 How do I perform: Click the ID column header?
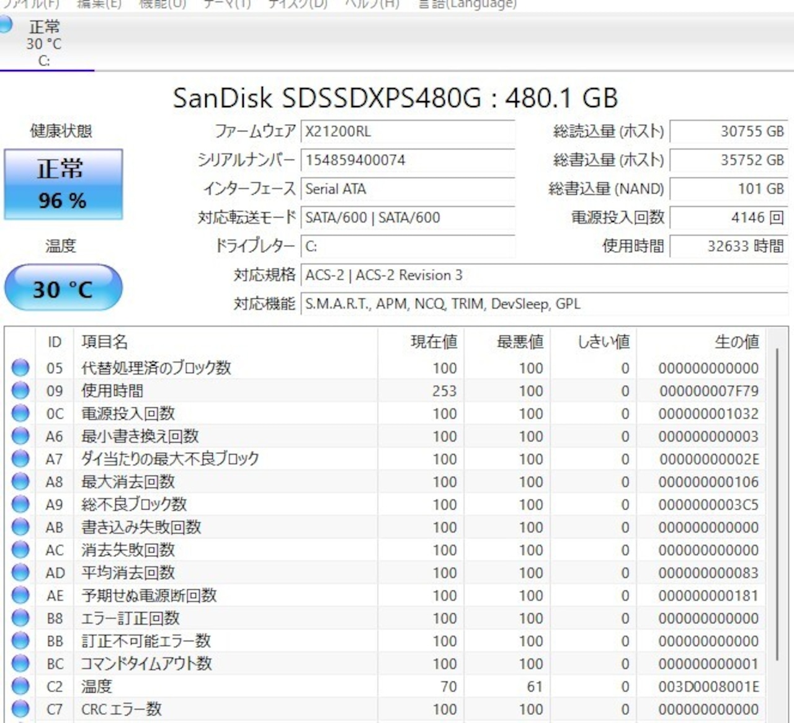[55, 342]
